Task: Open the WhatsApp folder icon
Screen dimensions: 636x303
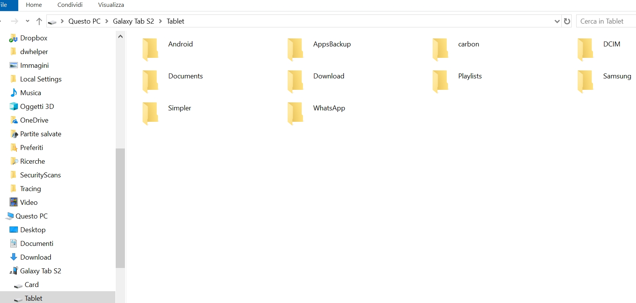Action: (295, 113)
